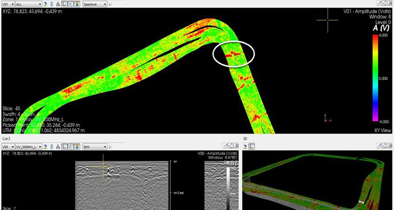Click the ALL selection dropdown in top toolbar
Viewport: 394px width, 210px height.
point(28,3)
